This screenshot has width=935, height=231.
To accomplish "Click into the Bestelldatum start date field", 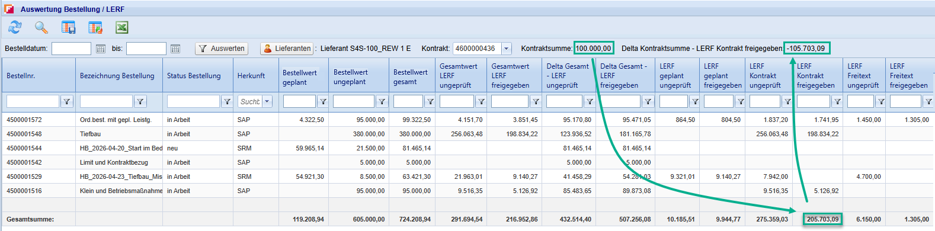I will point(71,49).
